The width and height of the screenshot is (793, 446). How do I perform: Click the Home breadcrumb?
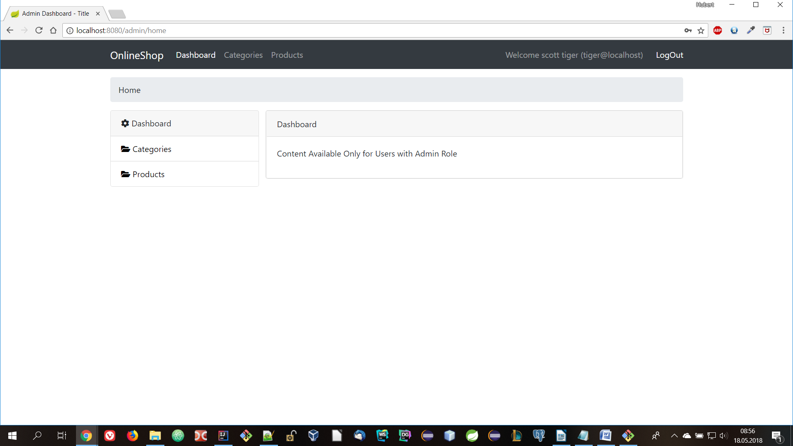click(x=129, y=90)
